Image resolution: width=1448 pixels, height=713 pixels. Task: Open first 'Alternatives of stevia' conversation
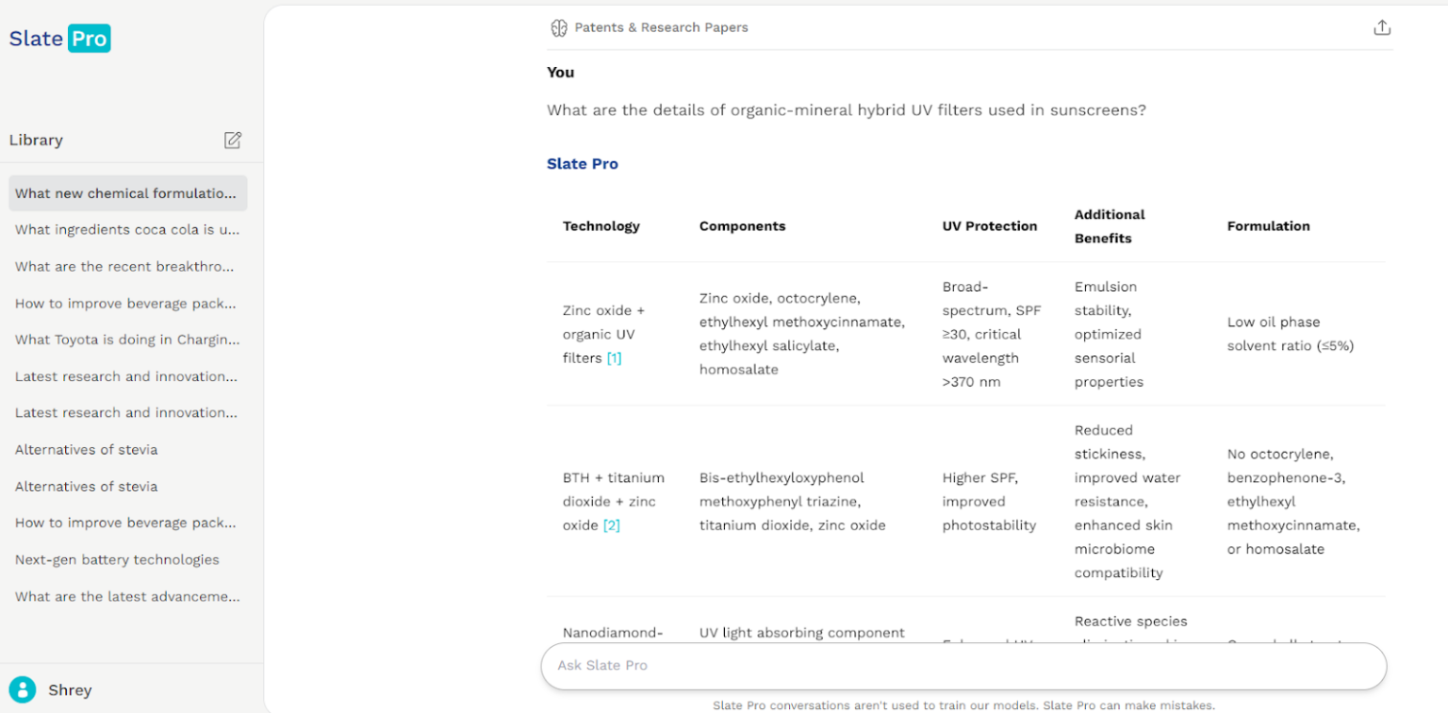87,450
